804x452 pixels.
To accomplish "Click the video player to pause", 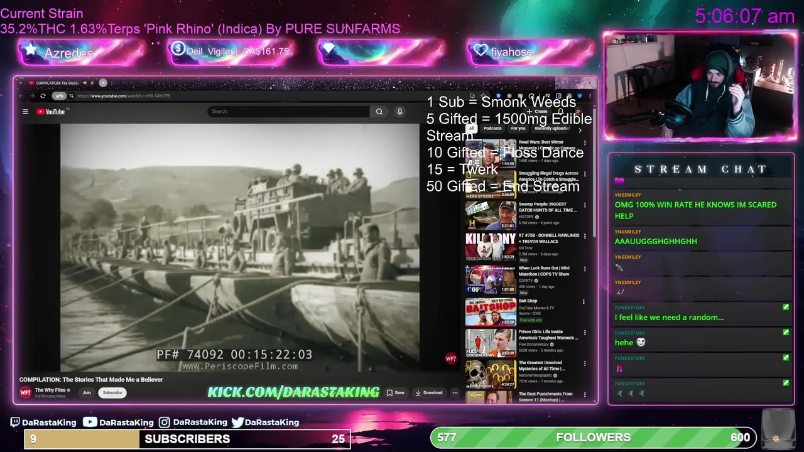I will pos(239,247).
